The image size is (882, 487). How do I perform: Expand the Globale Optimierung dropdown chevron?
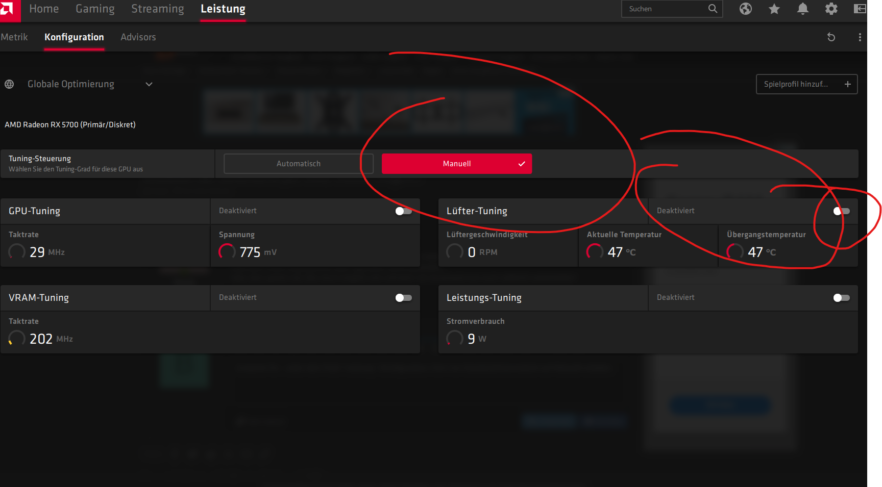[x=149, y=84]
